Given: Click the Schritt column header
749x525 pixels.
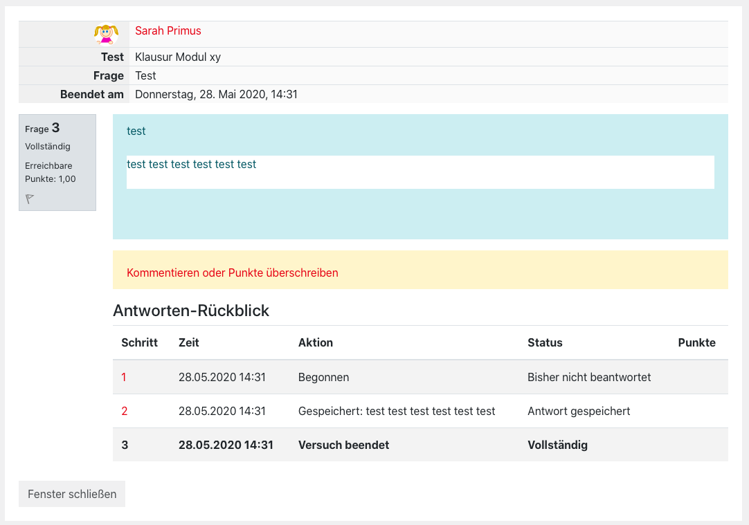Looking at the screenshot, I should point(139,342).
